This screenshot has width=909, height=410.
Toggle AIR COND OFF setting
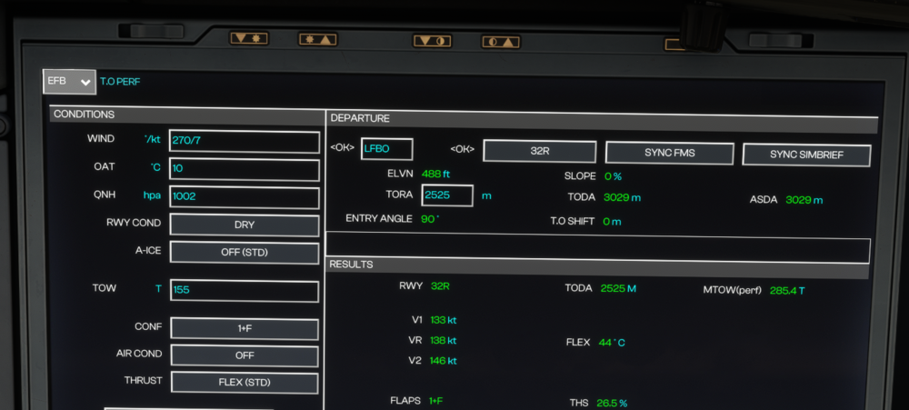click(244, 356)
